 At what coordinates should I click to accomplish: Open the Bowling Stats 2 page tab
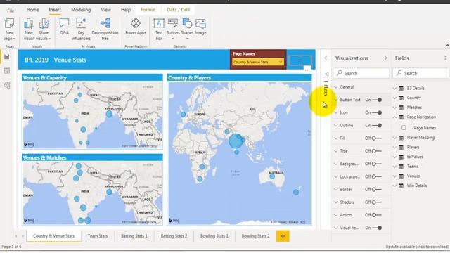(255, 236)
